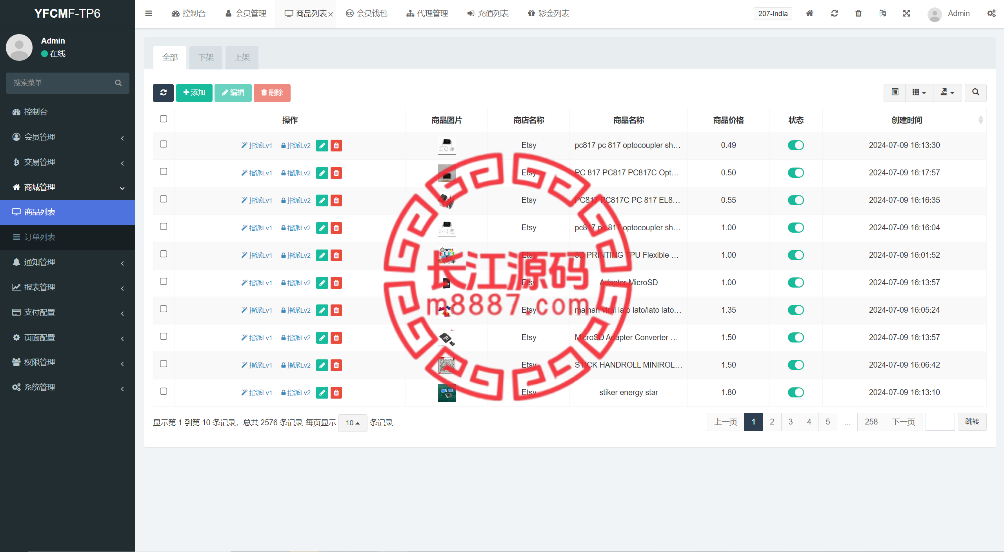Screen dimensions: 1004x552
Task: Go to page 258 in pagination
Action: (x=871, y=422)
